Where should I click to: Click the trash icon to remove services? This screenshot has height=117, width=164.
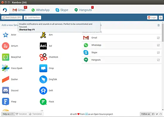click(159, 25)
